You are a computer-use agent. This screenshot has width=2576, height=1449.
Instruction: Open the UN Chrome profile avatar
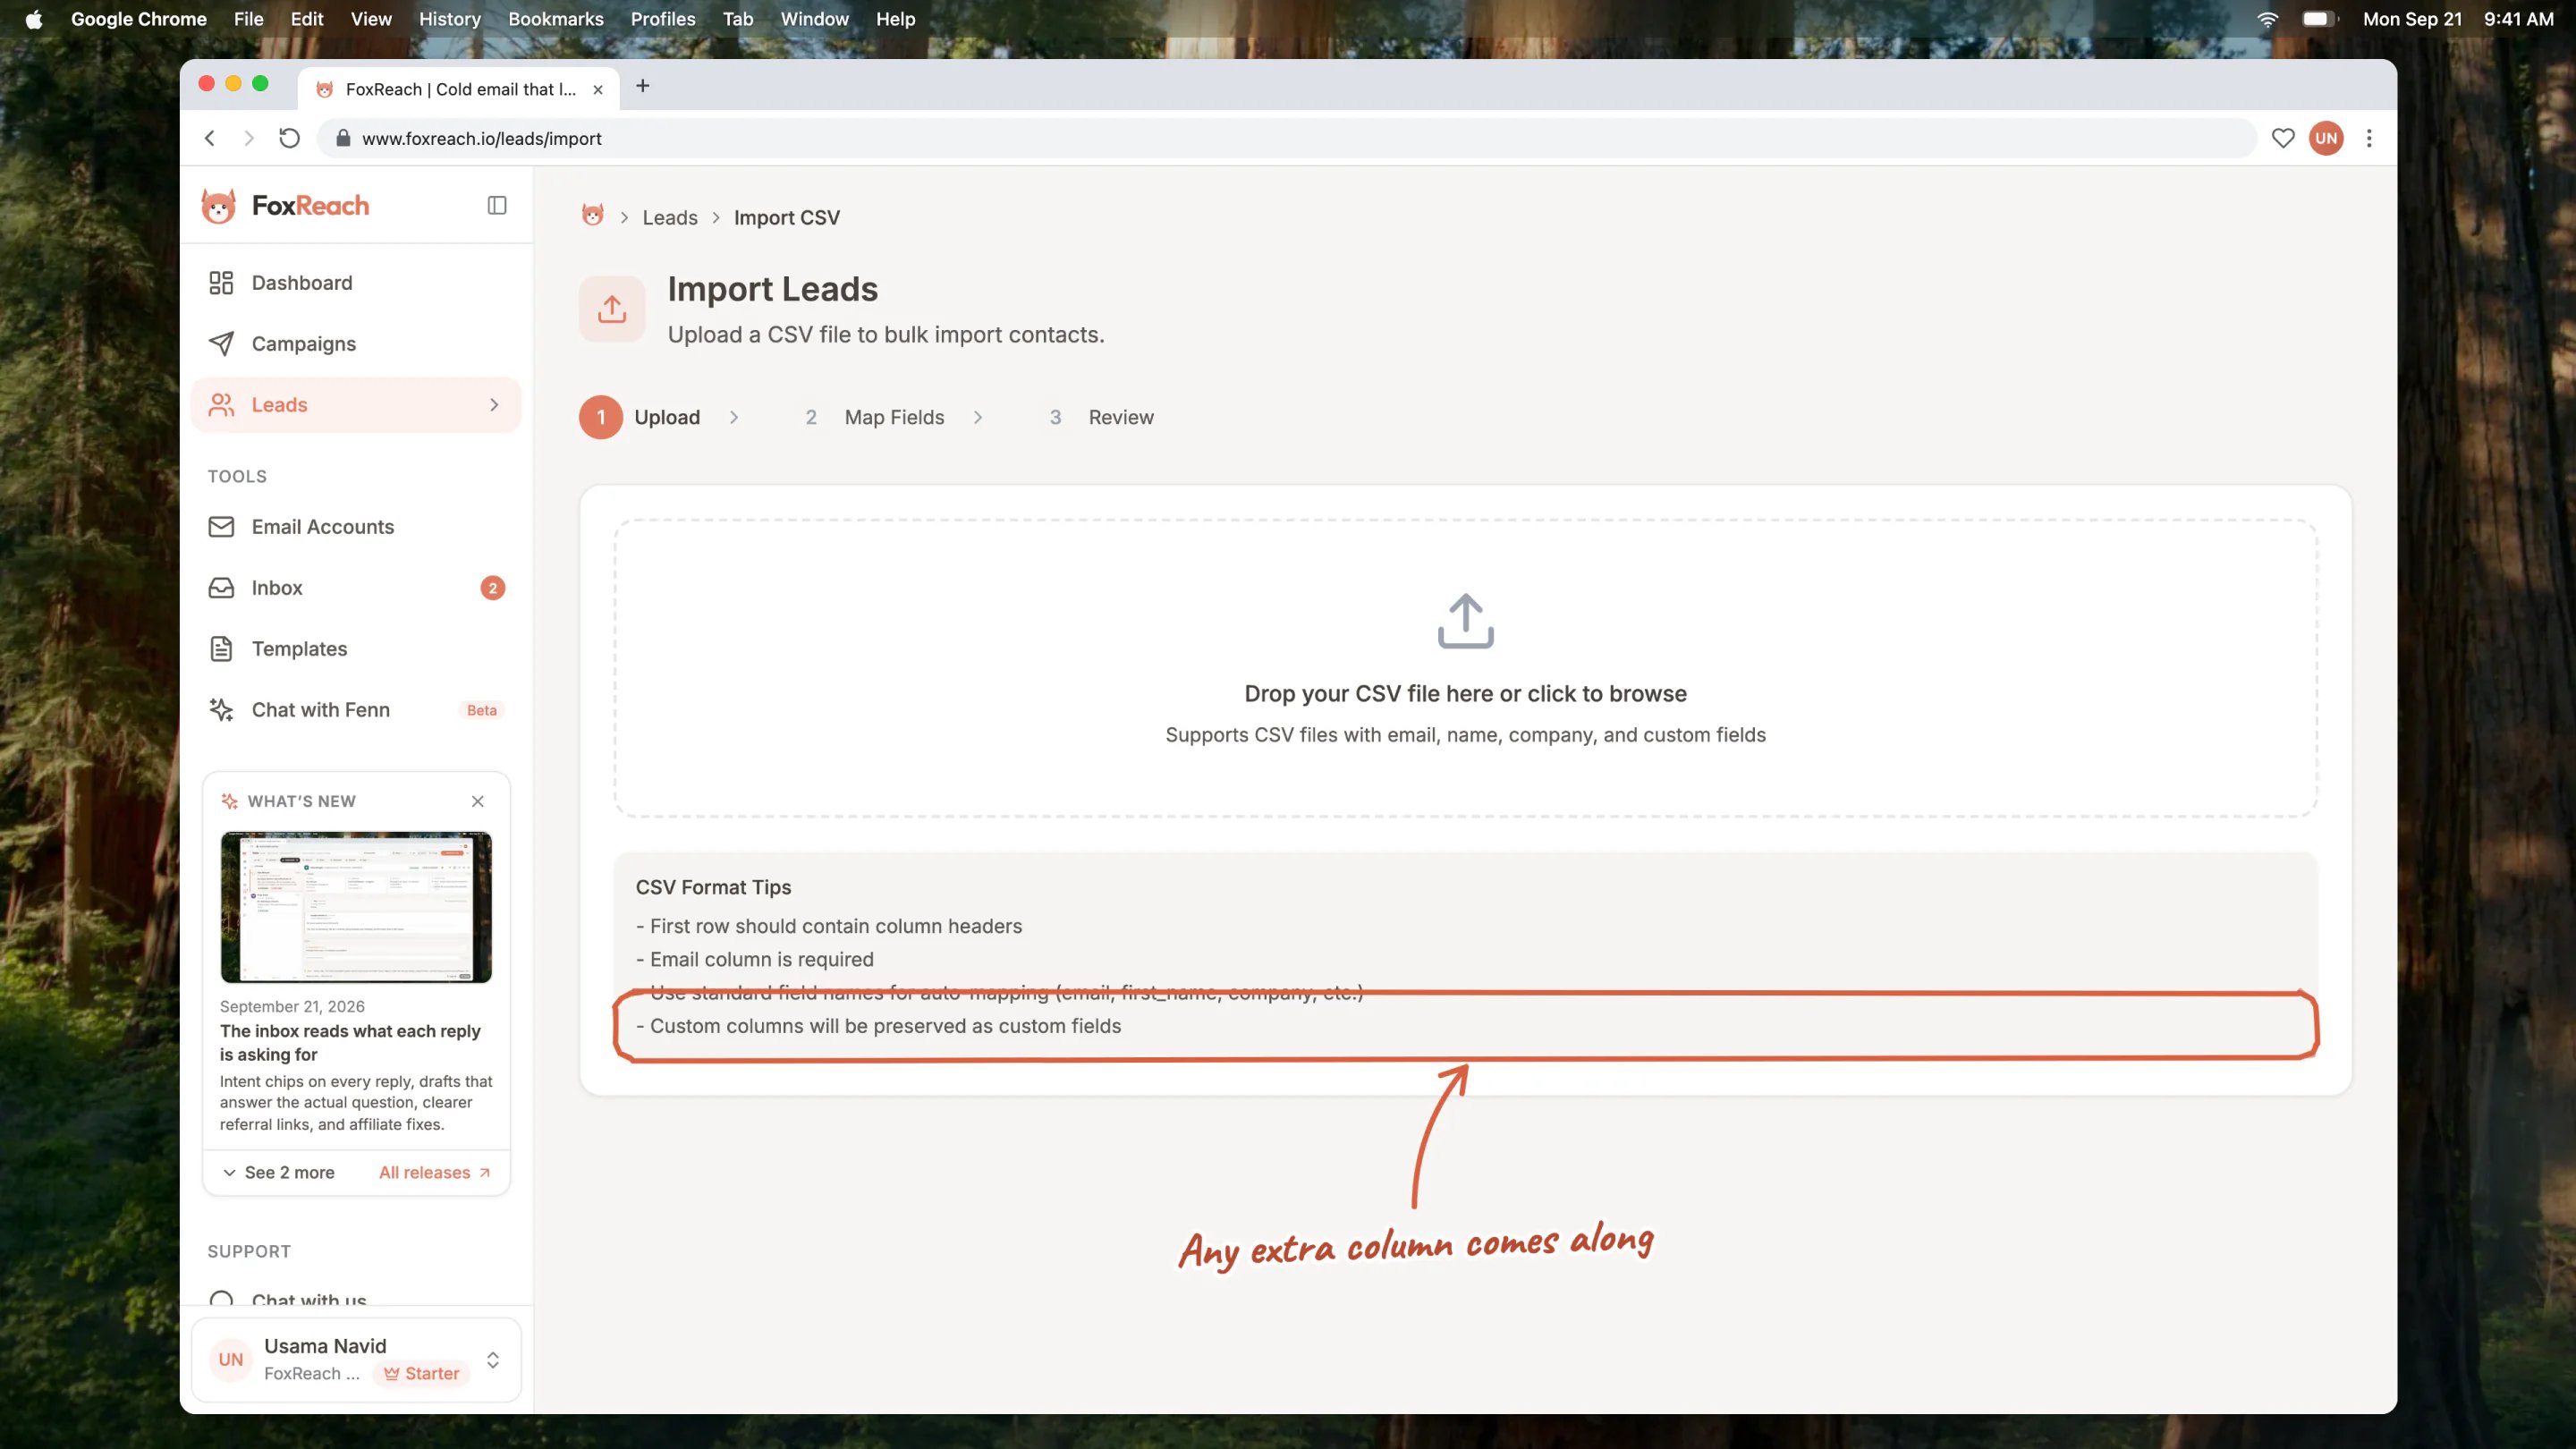[x=2326, y=138]
